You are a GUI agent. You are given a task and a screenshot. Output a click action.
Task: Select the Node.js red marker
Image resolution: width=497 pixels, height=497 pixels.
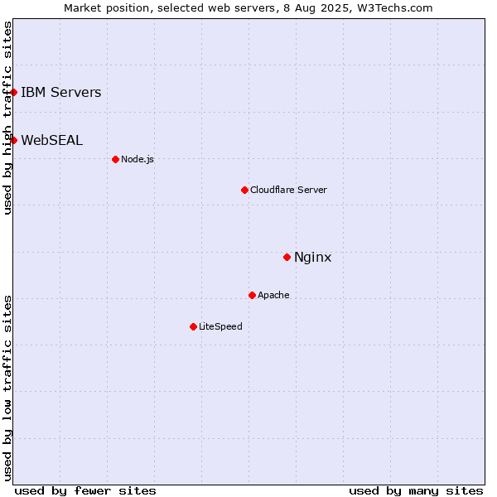coord(116,159)
